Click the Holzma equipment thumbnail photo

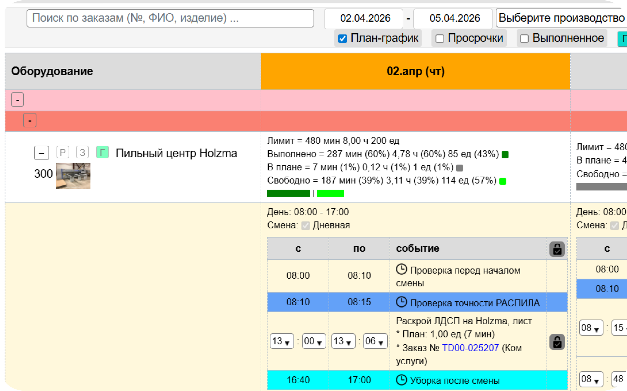click(x=73, y=176)
